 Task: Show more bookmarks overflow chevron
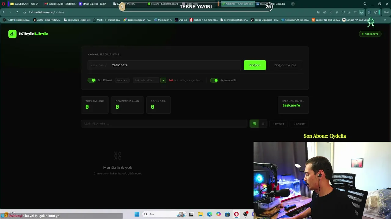[x=385, y=20]
